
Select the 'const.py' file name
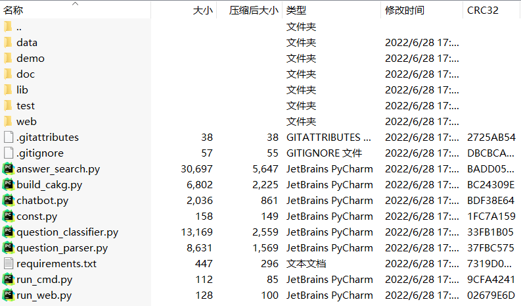[x=37, y=217]
